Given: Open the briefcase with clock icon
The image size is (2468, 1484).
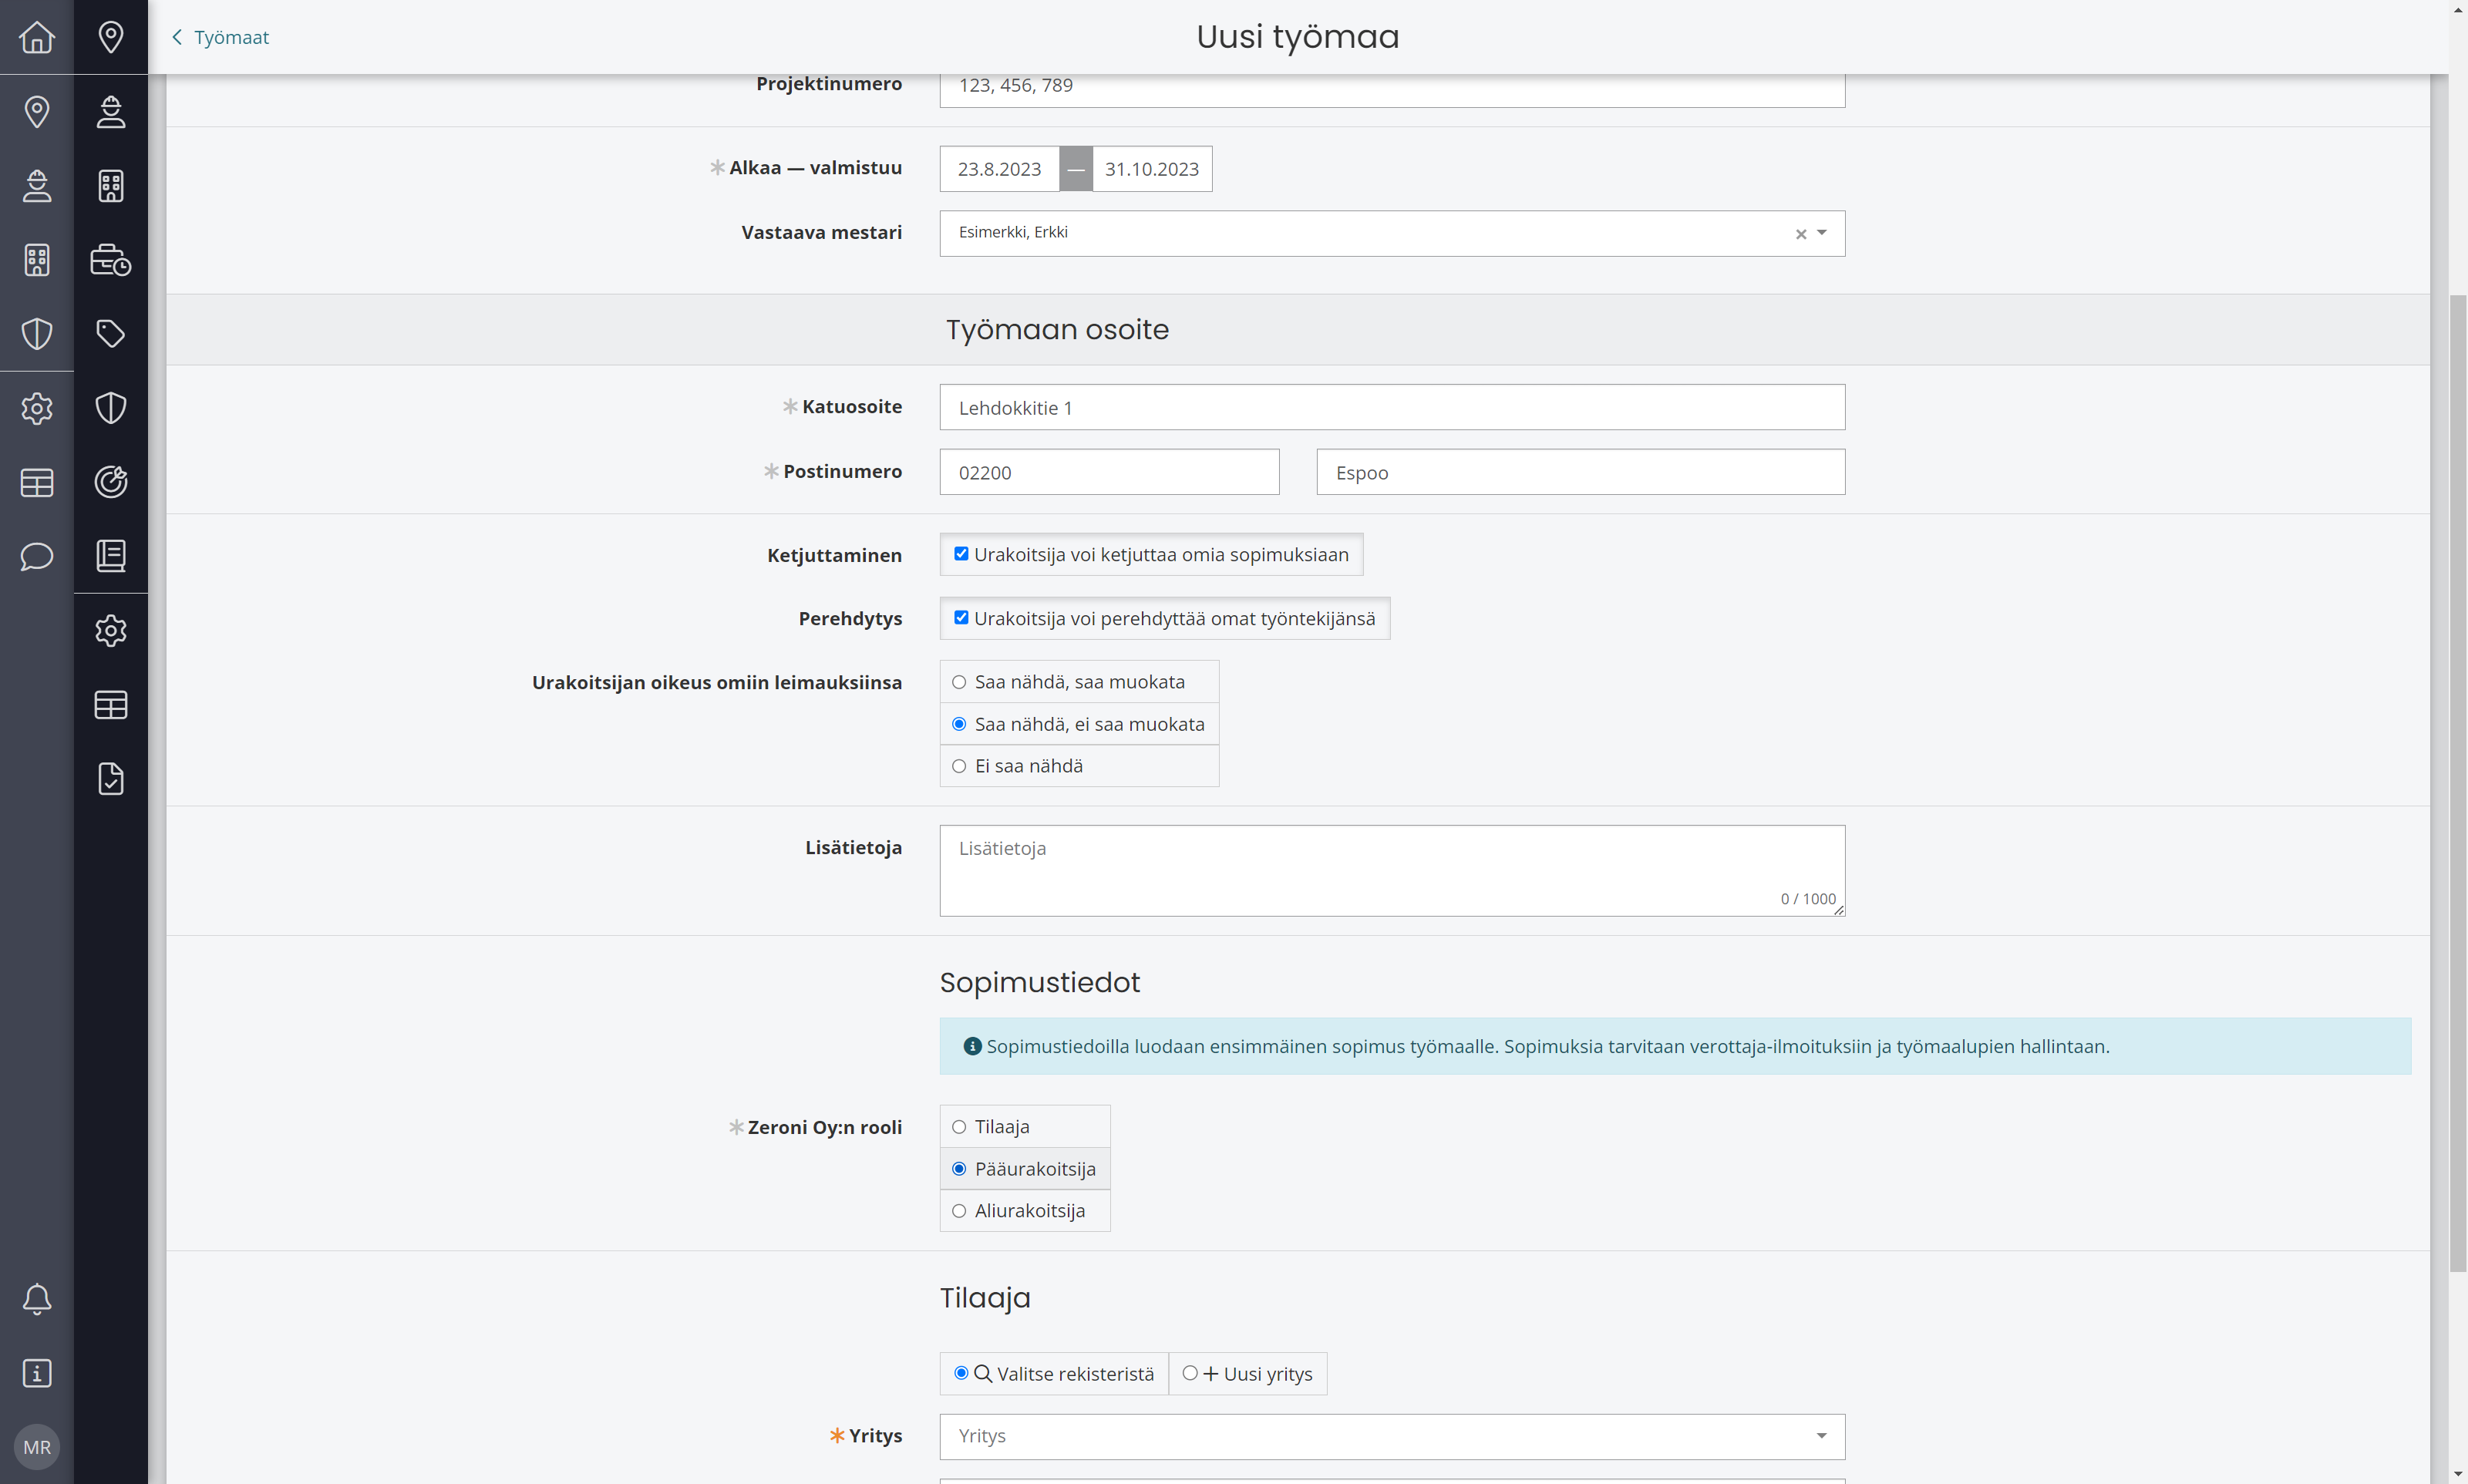Looking at the screenshot, I should [x=111, y=260].
